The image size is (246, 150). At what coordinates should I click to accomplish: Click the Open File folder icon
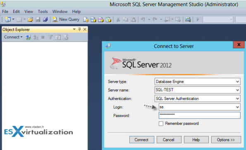pos(30,19)
